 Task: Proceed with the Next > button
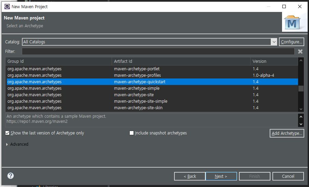tap(221, 176)
